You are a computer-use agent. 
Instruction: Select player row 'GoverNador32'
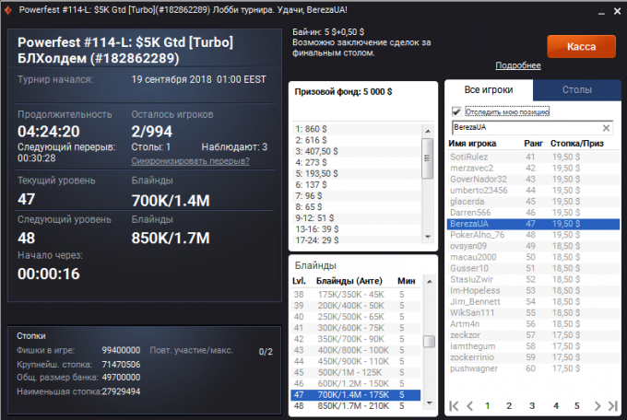(x=533, y=180)
